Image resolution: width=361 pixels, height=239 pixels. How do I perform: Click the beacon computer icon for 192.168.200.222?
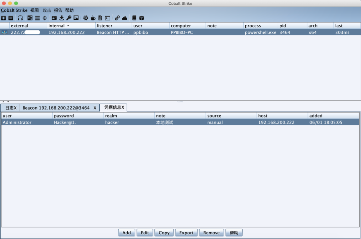pos(4,32)
